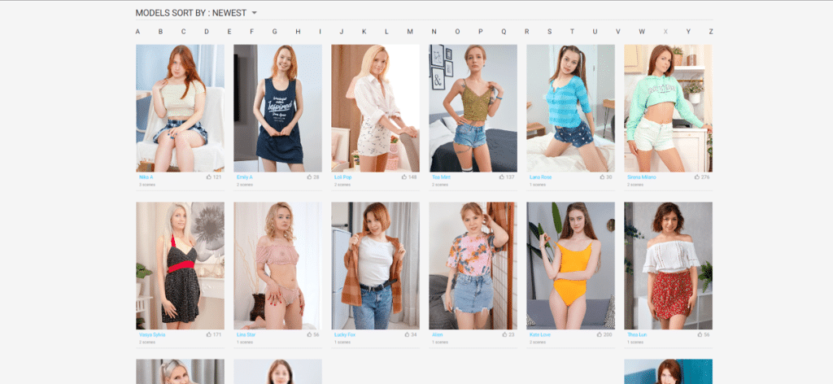Choose letter Z in alphabet bar
The height and width of the screenshot is (384, 833).
[711, 32]
